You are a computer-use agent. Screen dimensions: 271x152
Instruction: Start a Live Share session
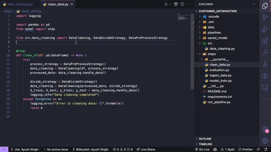146,149
